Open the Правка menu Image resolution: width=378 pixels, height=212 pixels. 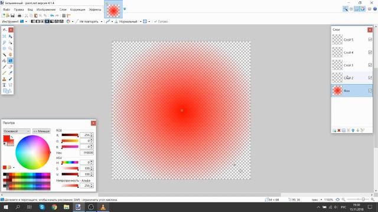[x=19, y=9]
